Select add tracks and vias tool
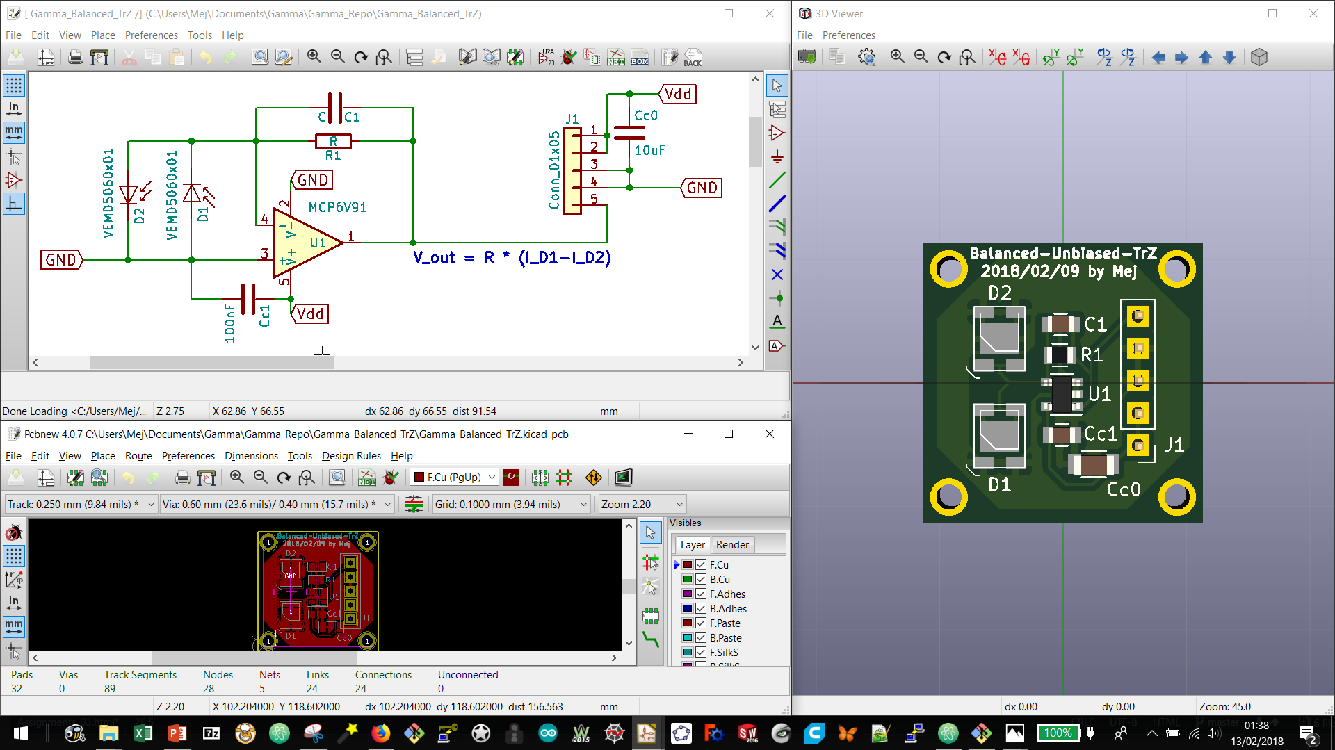The image size is (1335, 750). click(x=651, y=639)
